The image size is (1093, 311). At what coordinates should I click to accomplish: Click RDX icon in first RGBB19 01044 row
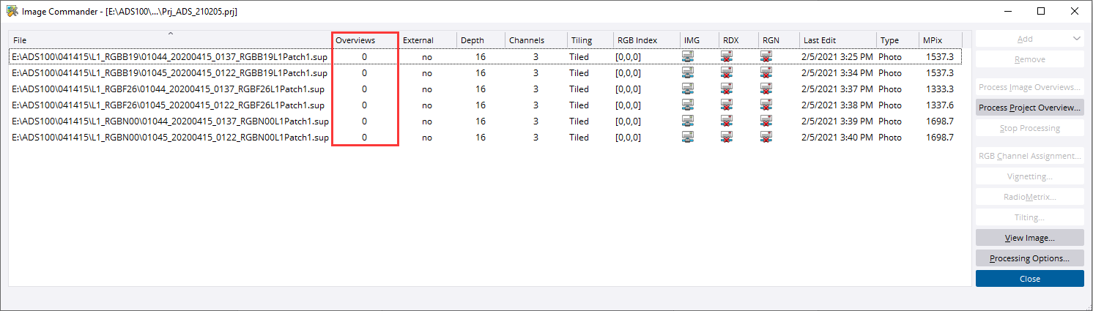(x=726, y=56)
